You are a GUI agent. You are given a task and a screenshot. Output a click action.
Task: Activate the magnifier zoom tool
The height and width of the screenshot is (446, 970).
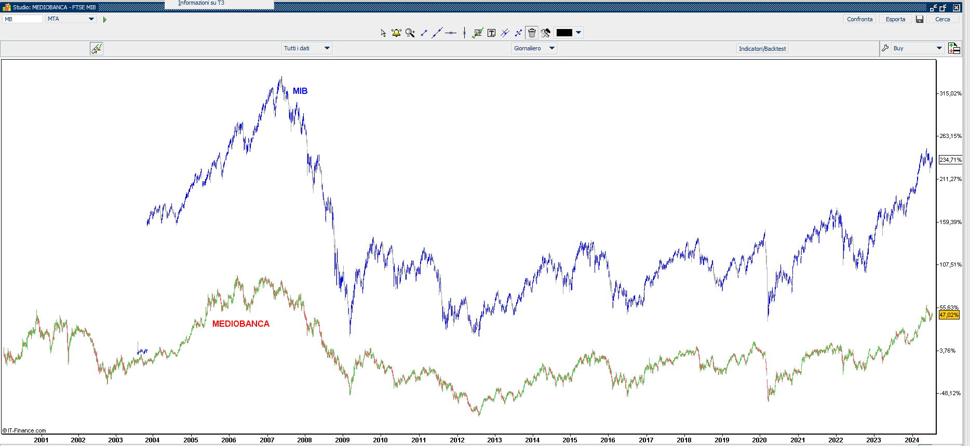[410, 33]
